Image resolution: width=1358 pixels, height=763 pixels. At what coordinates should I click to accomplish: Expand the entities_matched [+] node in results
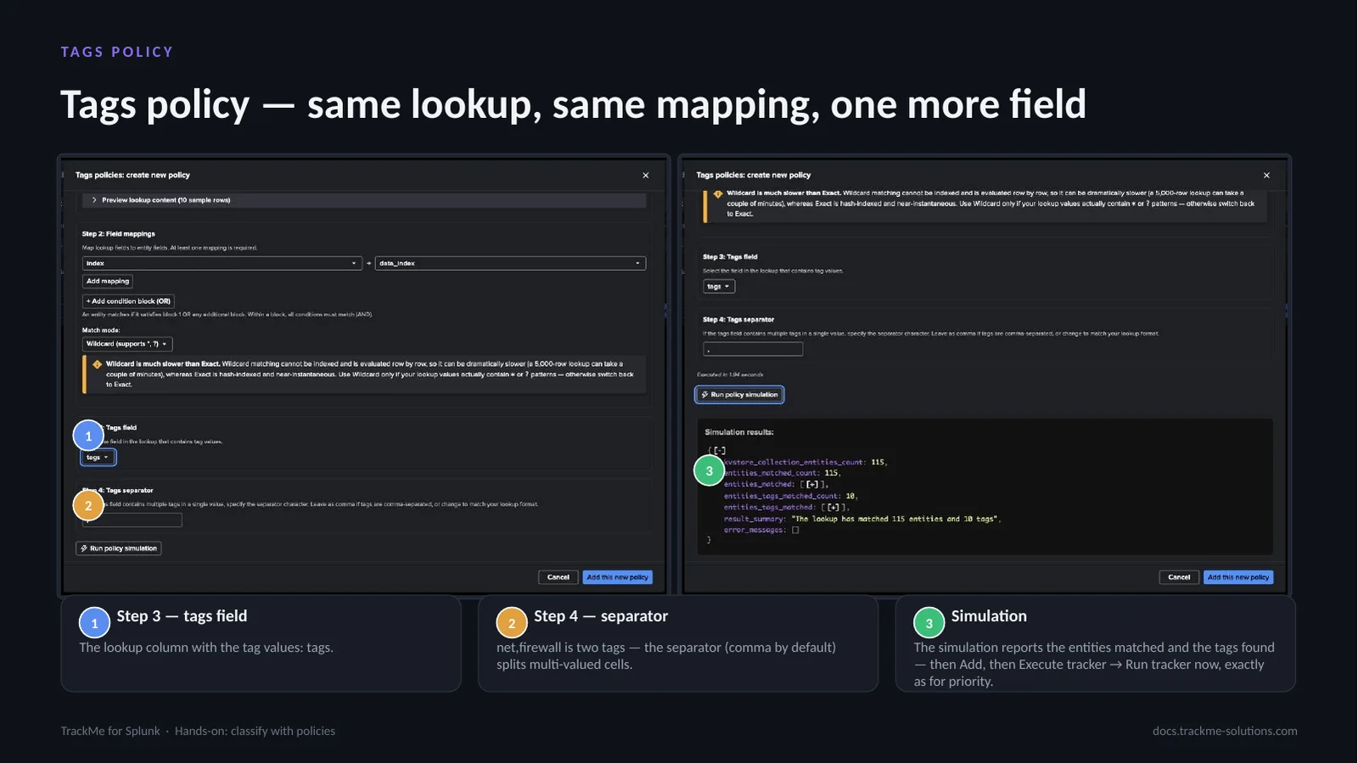point(812,485)
